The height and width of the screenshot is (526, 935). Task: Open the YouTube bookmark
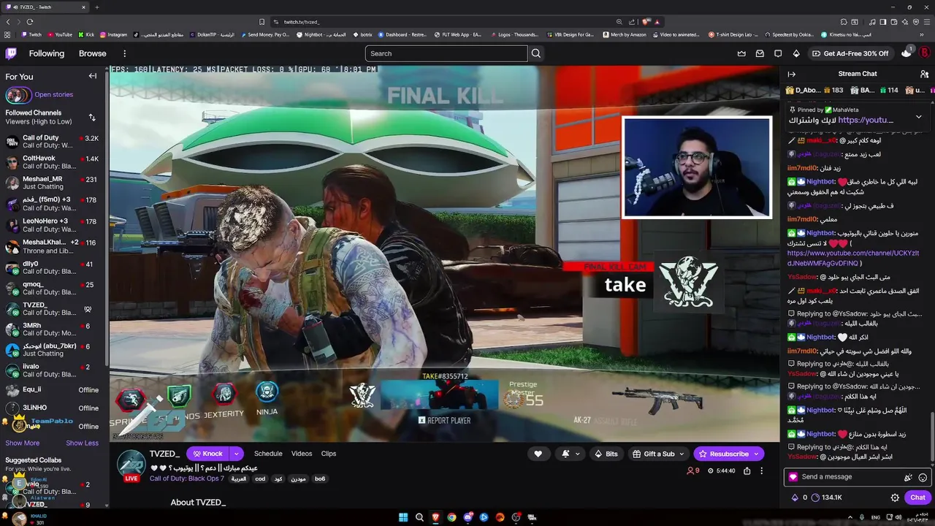point(60,34)
